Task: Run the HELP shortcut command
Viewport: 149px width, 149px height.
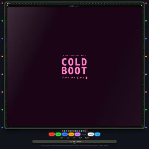Action: (x=61, y=138)
